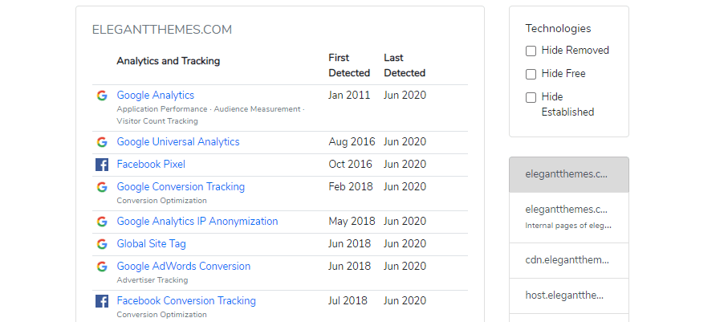Image resolution: width=728 pixels, height=322 pixels.
Task: Click the Google icon beside Google AdWords Conversion
Action: click(102, 267)
